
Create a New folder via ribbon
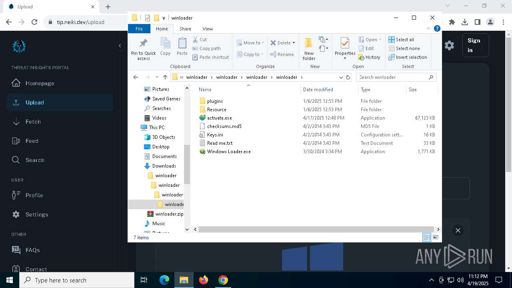[309, 49]
